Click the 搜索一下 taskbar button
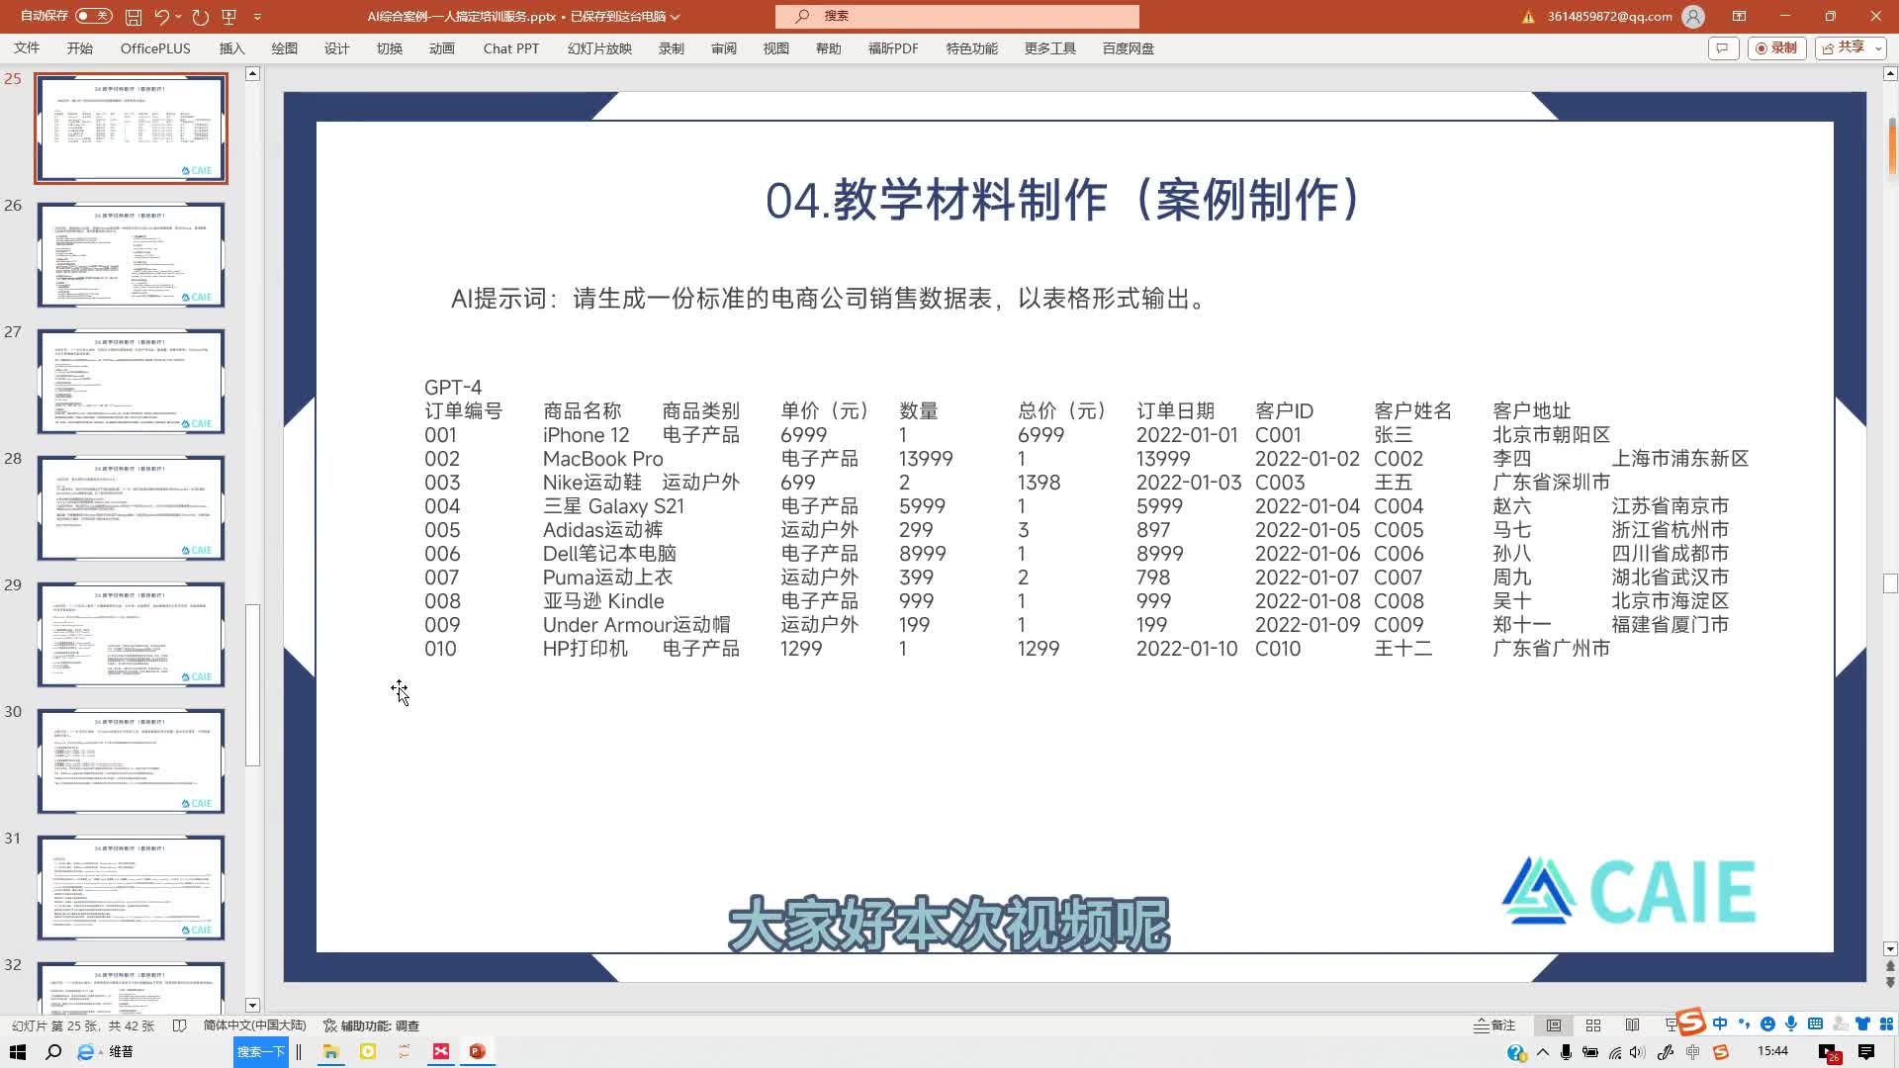The width and height of the screenshot is (1899, 1068). (261, 1051)
